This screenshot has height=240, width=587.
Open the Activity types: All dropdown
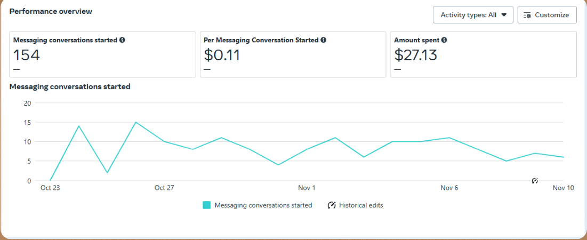point(473,15)
